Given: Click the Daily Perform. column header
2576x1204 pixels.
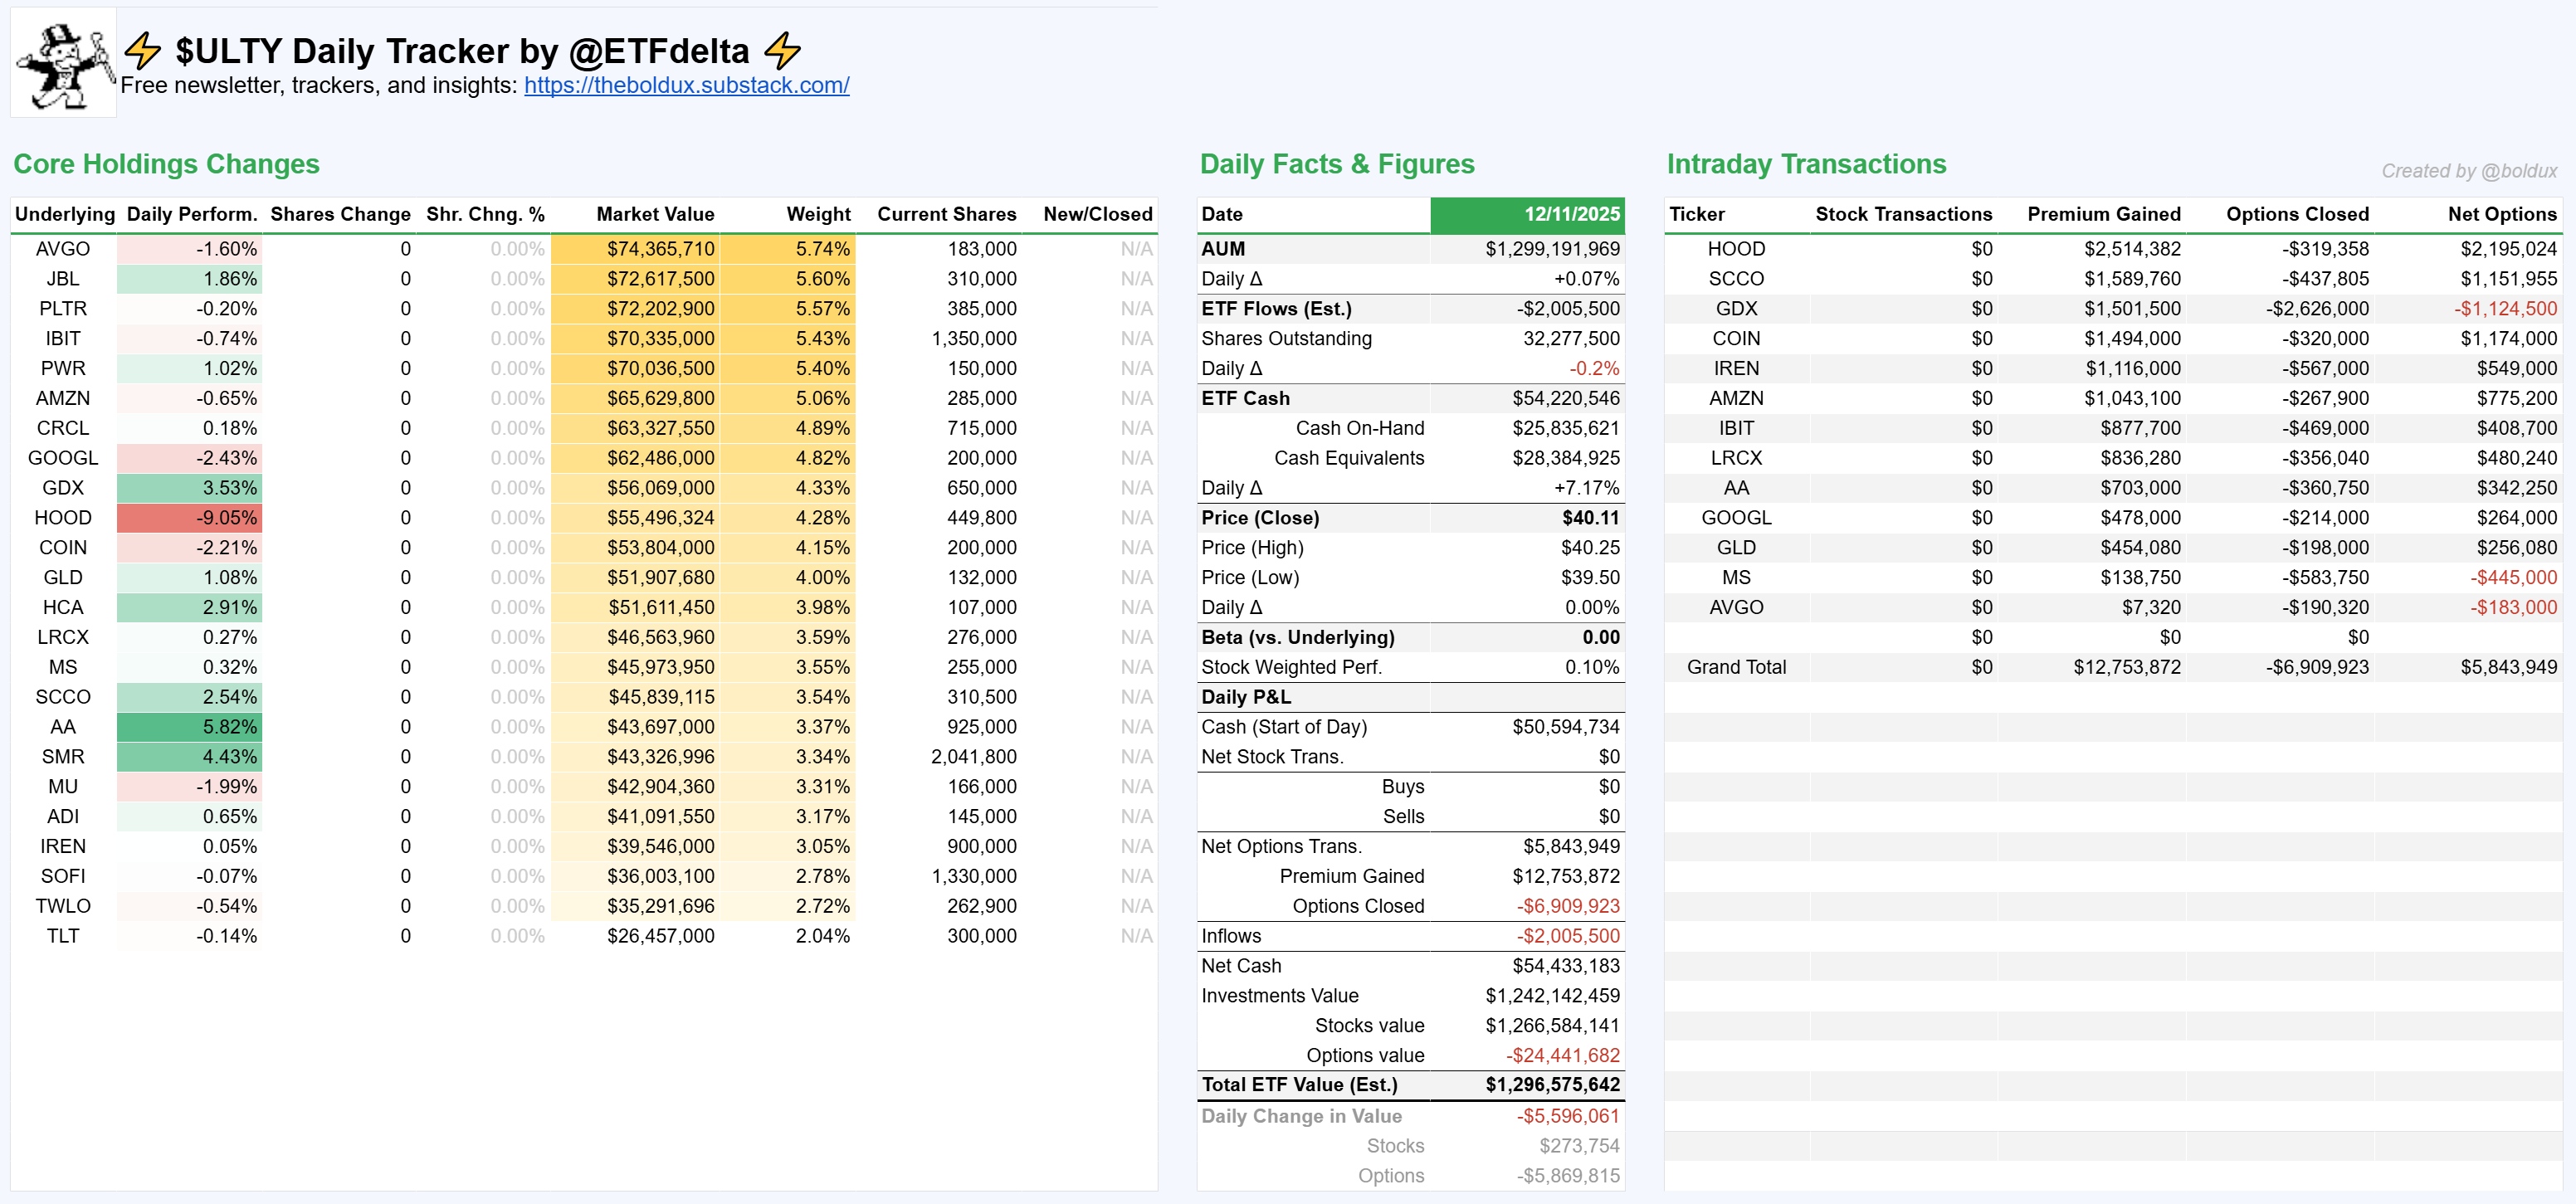Looking at the screenshot, I should 192,214.
